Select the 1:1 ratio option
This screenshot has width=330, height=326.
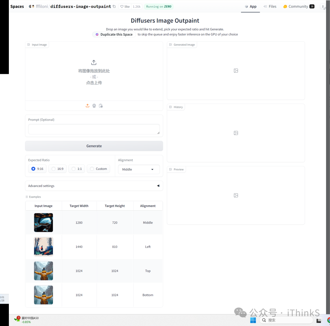point(77,169)
